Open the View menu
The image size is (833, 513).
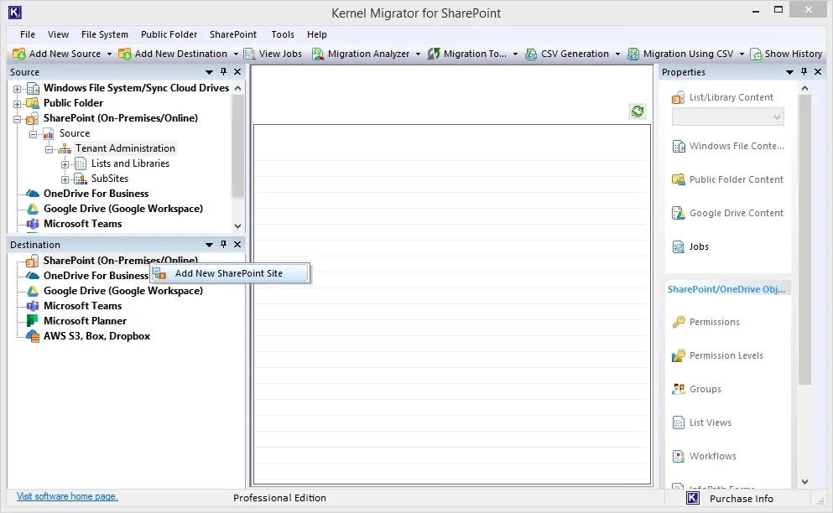click(x=58, y=34)
